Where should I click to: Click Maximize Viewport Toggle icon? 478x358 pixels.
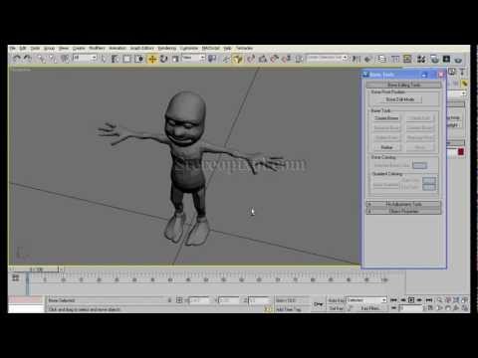click(464, 308)
